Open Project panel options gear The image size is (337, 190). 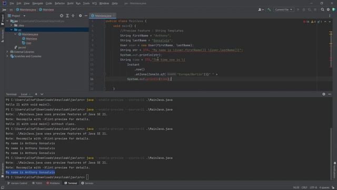click(80, 16)
